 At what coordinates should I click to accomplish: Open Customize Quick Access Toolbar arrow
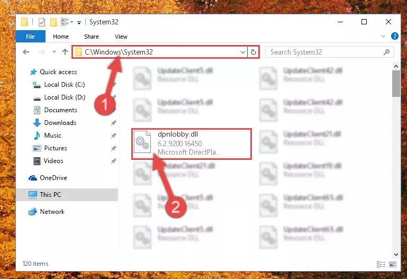click(x=79, y=23)
